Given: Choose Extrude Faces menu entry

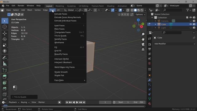Looking at the screenshot, I should (x=68, y=14).
